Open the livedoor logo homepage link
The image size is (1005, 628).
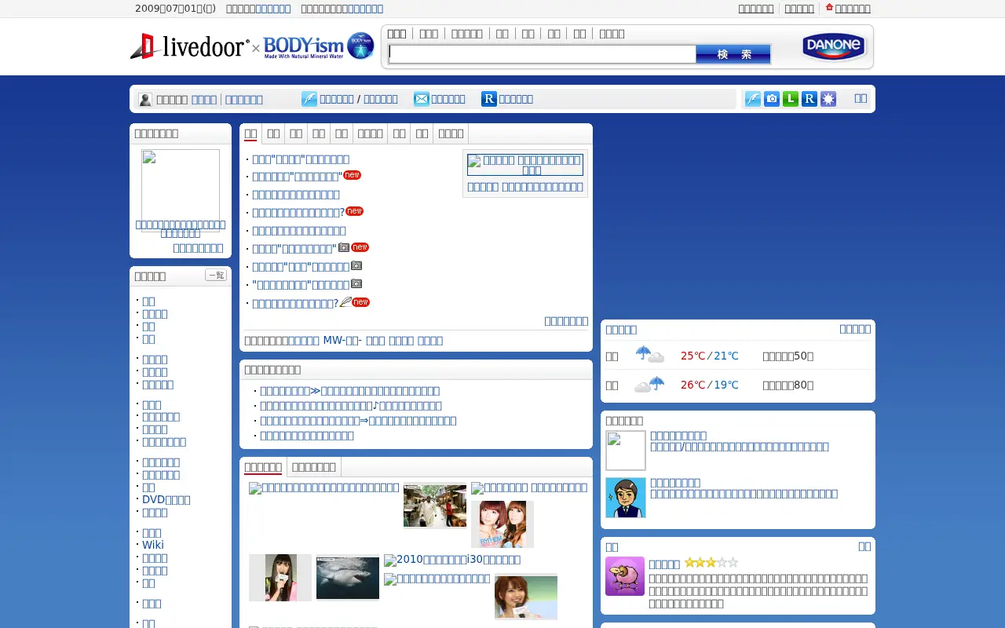pyautogui.click(x=189, y=46)
